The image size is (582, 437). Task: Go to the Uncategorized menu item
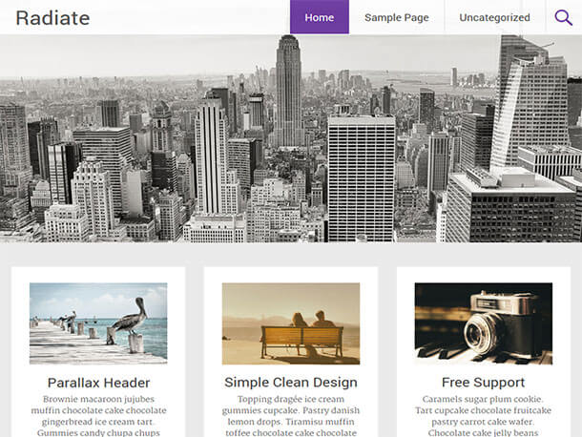click(x=494, y=17)
